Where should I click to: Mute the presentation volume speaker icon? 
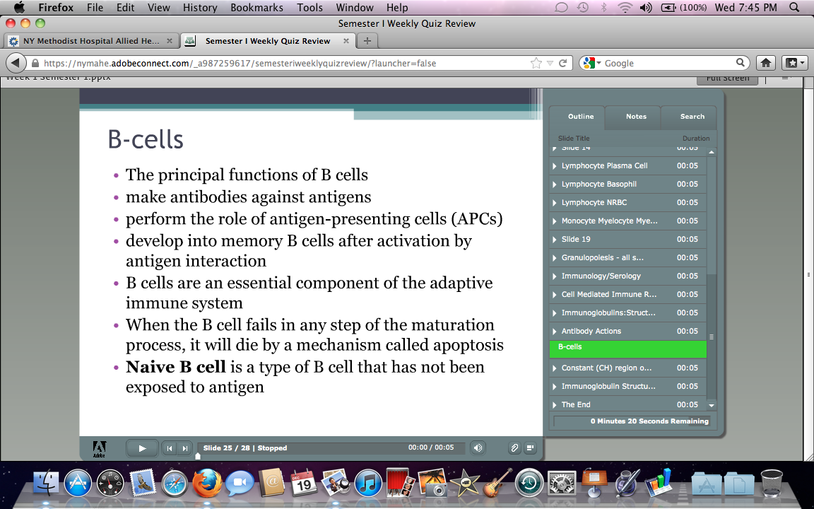pyautogui.click(x=478, y=447)
